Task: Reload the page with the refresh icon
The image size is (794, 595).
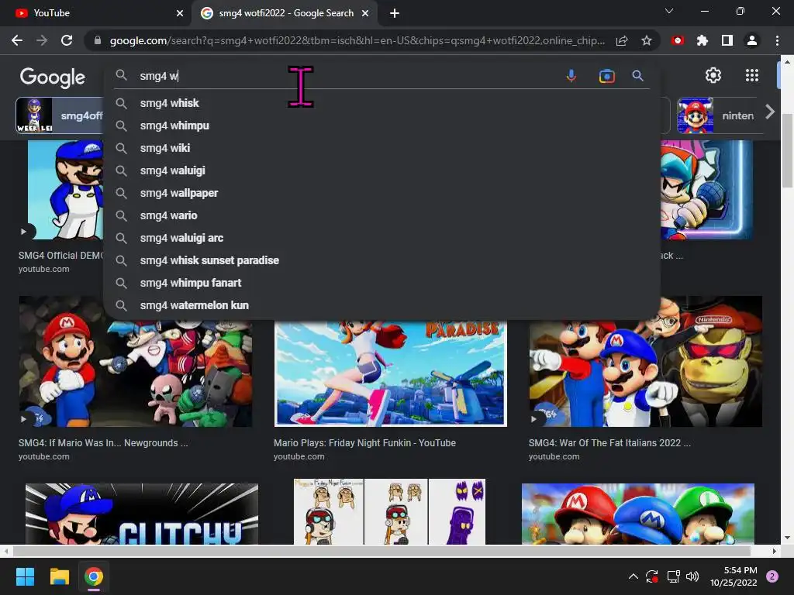Action: point(67,40)
